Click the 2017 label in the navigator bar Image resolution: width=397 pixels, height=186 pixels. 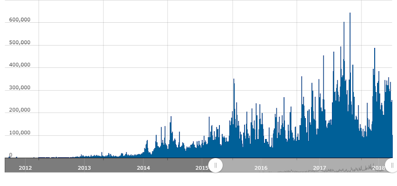[x=320, y=168]
